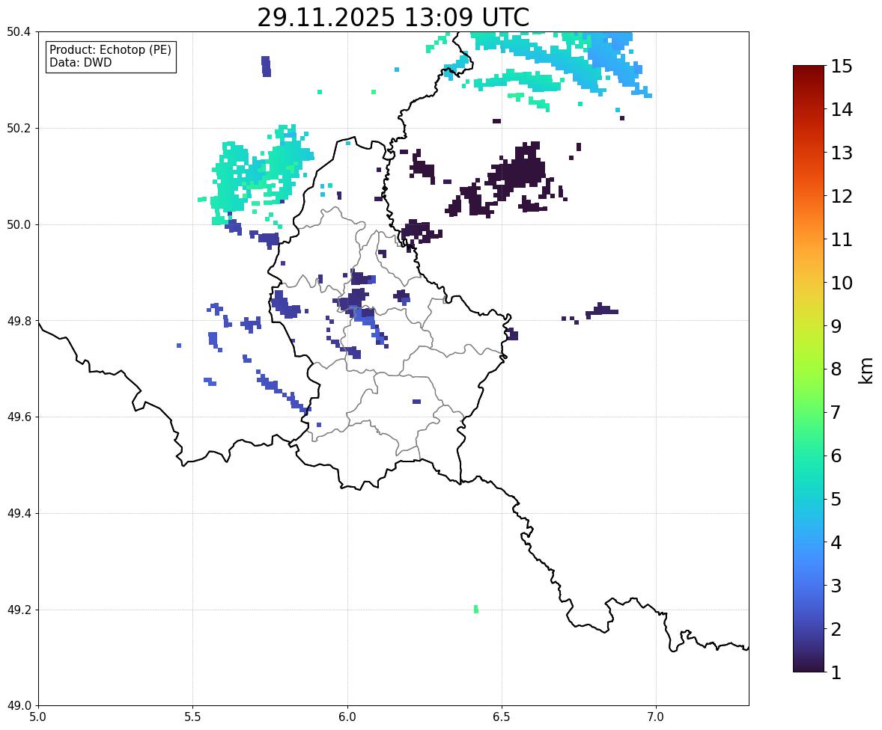Click the colorbar tick label 12
Viewport: 882px width, 730px height.
(x=842, y=196)
